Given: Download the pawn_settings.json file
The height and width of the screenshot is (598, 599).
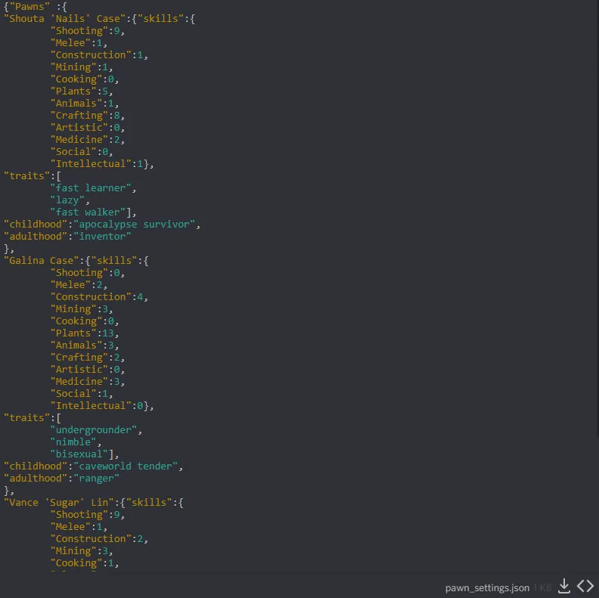Looking at the screenshot, I should click(564, 587).
